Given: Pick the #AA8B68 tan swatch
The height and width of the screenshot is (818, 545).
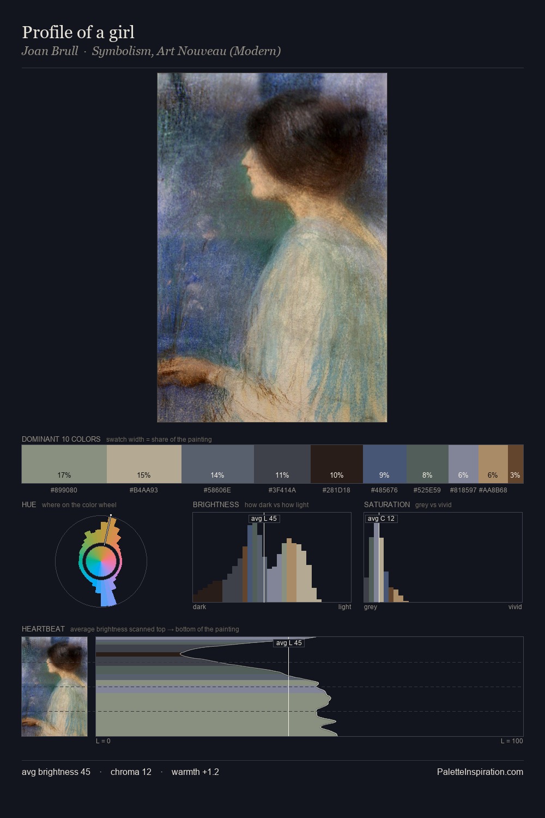Looking at the screenshot, I should [x=493, y=464].
